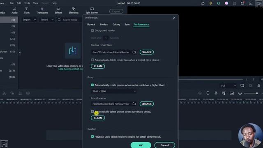Click the preview snapshot camera icon
The height and width of the screenshot is (148, 263).
click(x=250, y=86)
